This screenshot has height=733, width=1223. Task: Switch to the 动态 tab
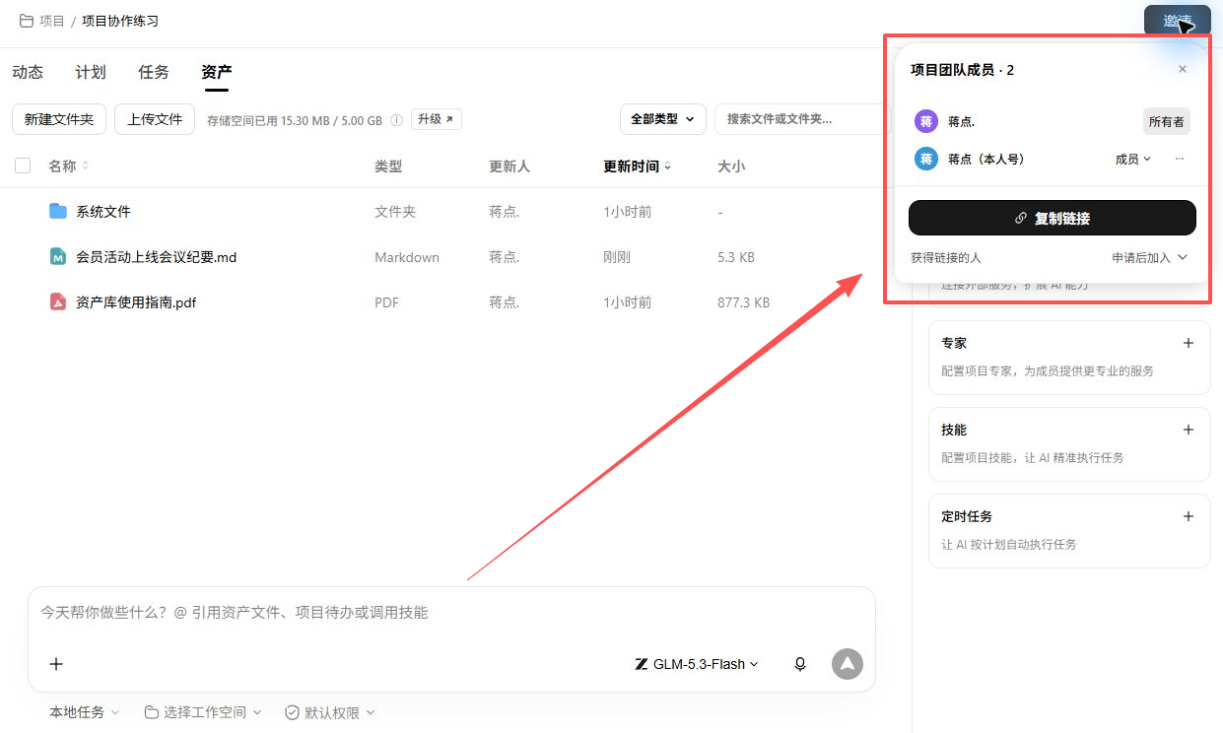[x=28, y=72]
